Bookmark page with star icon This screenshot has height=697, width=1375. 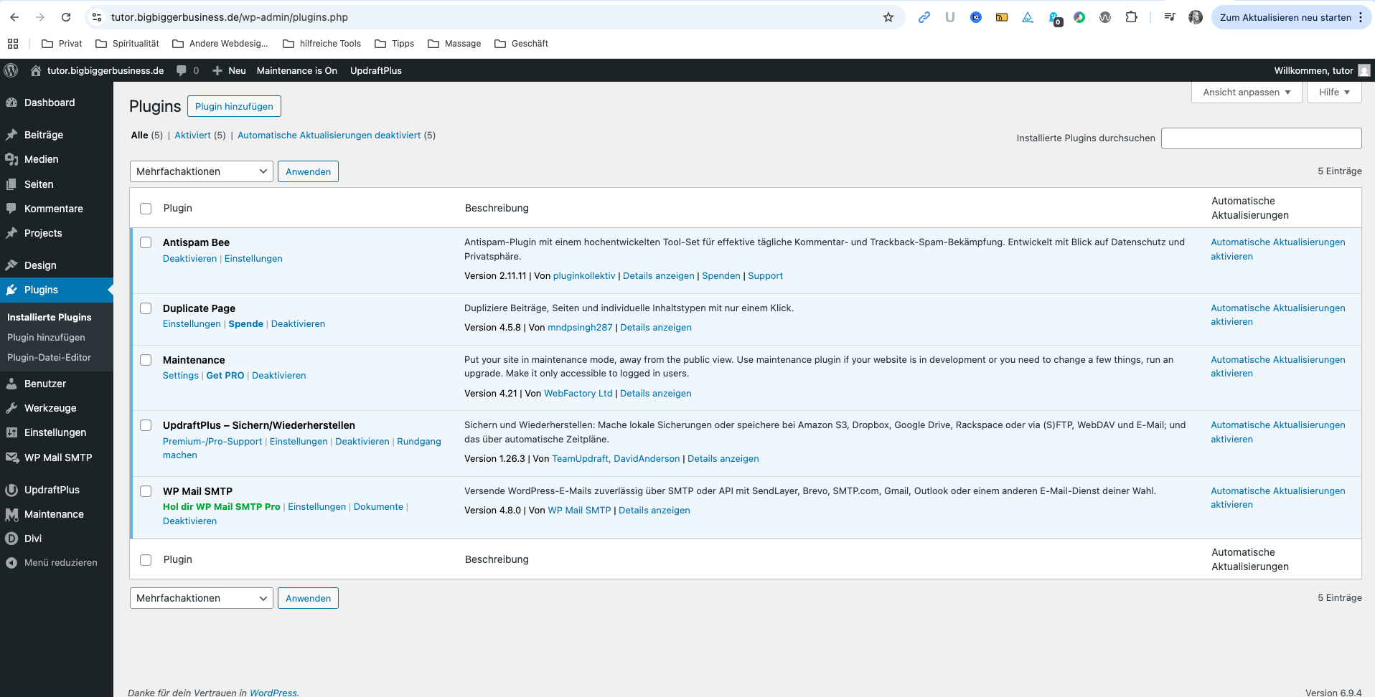coord(888,17)
